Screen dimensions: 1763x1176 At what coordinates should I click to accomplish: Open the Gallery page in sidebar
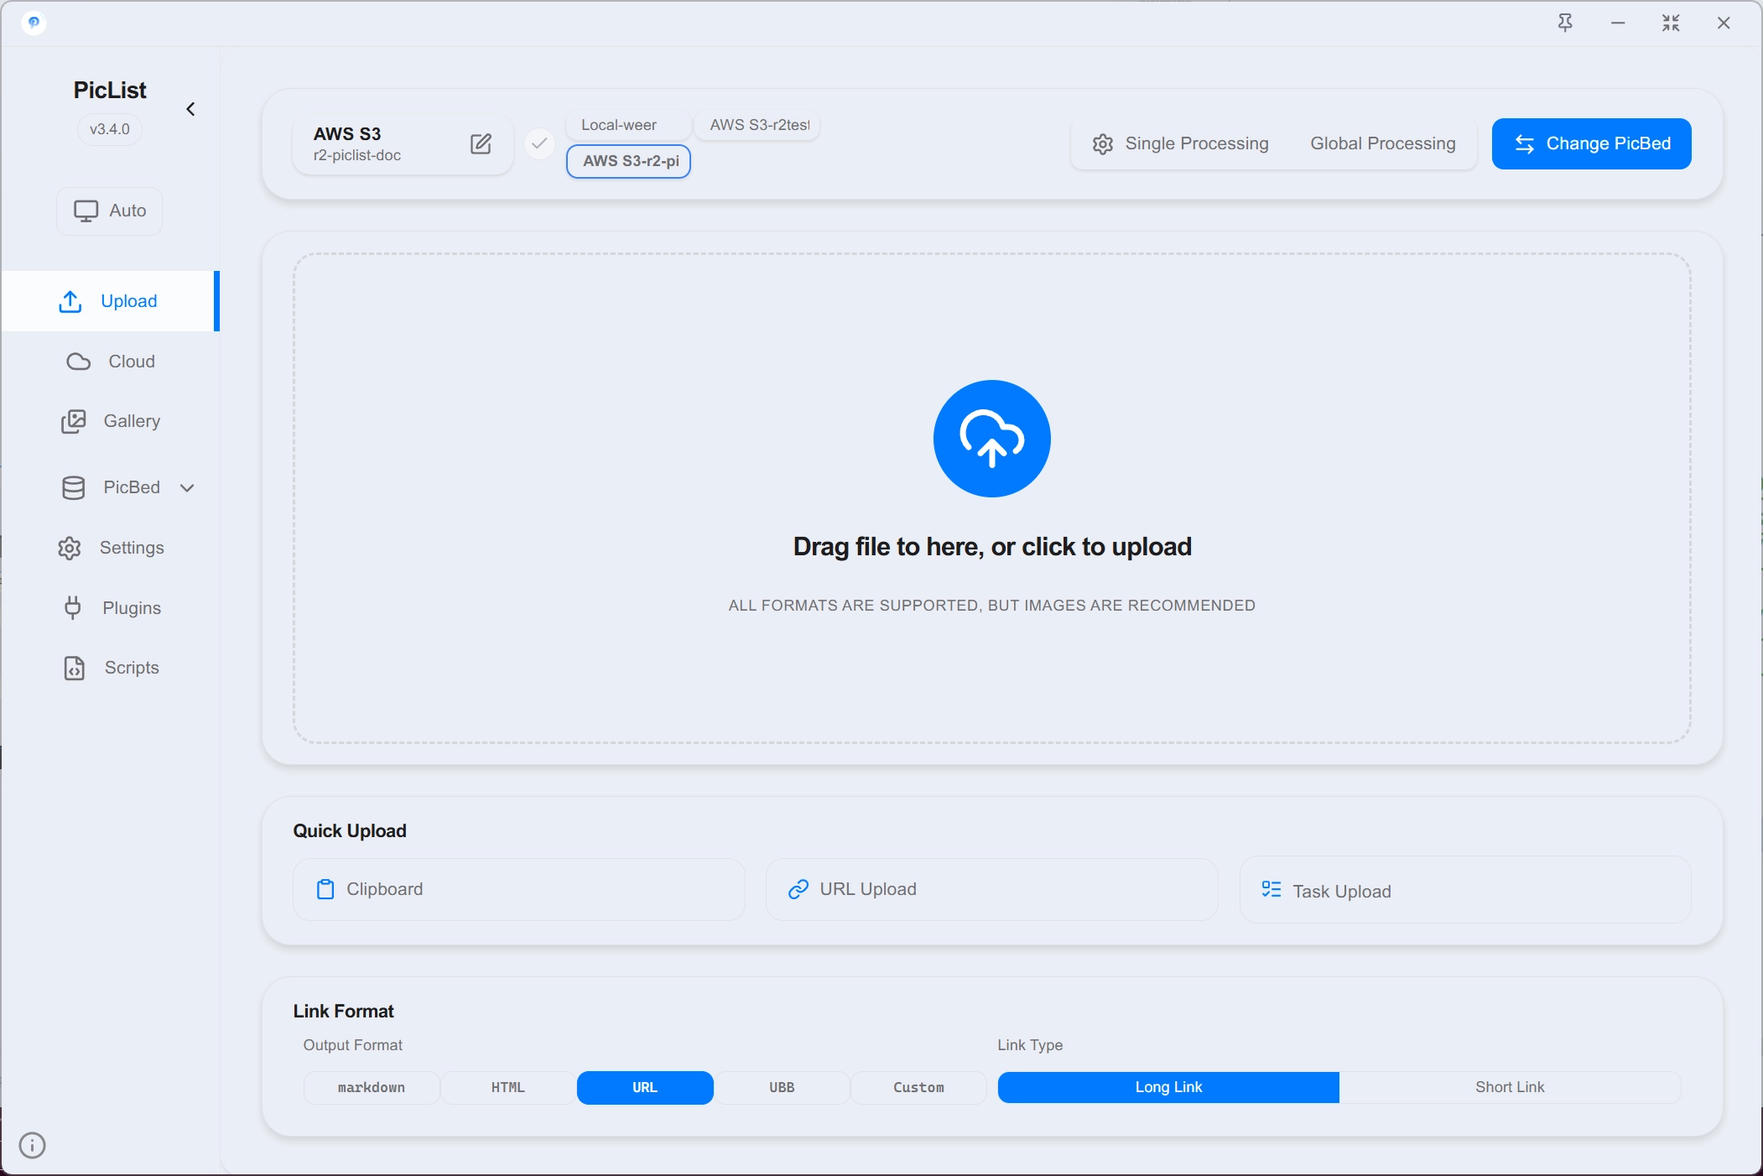(110, 421)
